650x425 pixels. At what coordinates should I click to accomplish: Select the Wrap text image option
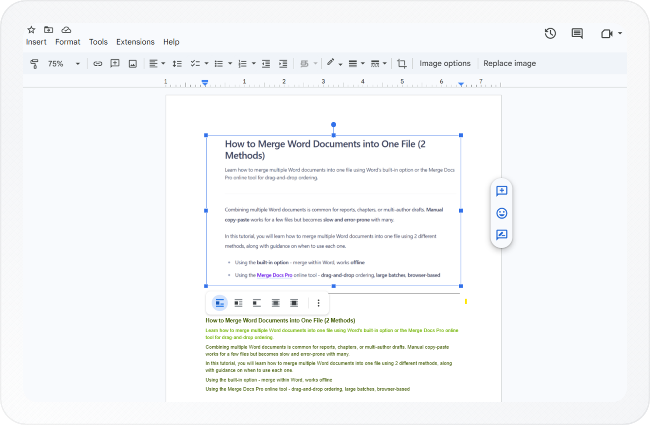click(239, 303)
